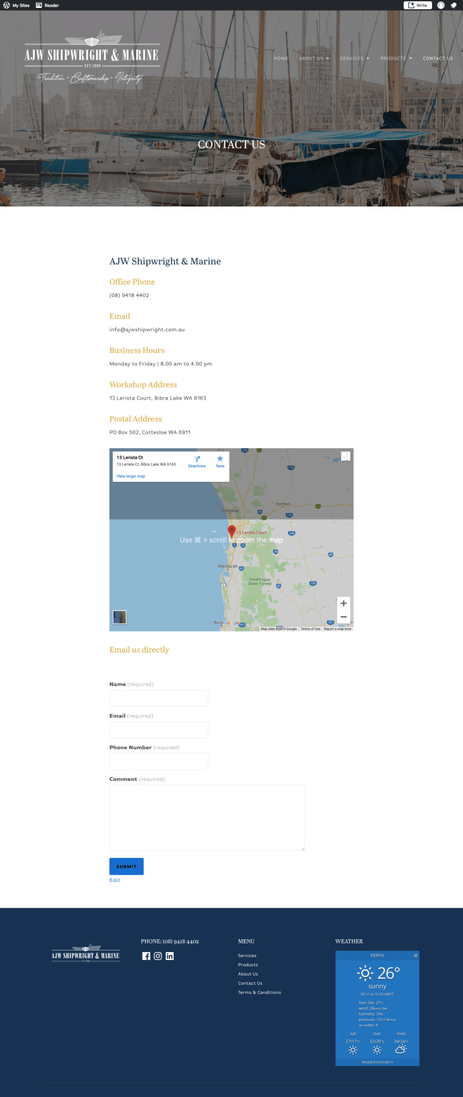
Task: Switch map to satellite view thumbnail
Action: [120, 616]
